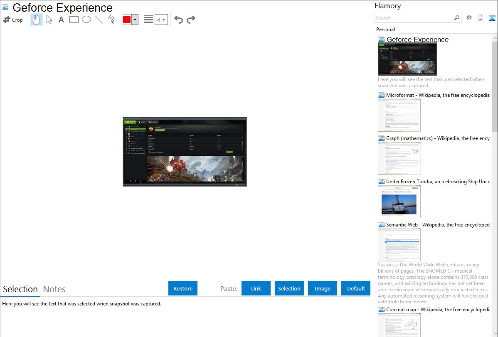Viewport: 498px width, 337px height.
Task: Click the document page icon in Flamory
Action: (x=481, y=18)
